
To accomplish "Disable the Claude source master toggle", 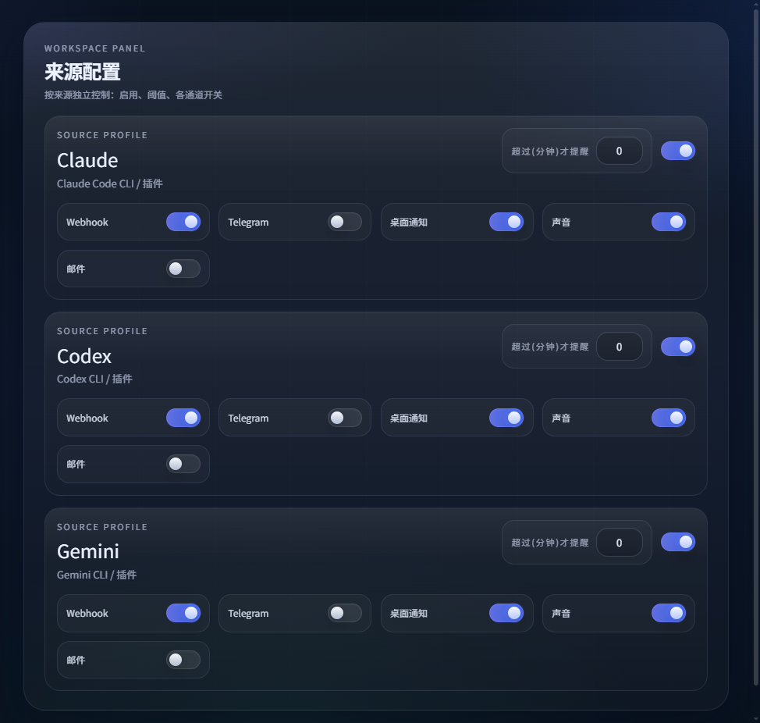I will [677, 151].
